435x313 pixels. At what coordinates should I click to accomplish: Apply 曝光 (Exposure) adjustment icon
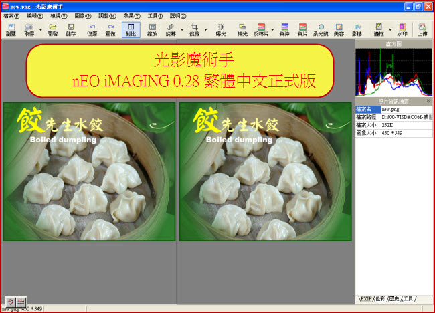coord(221,29)
